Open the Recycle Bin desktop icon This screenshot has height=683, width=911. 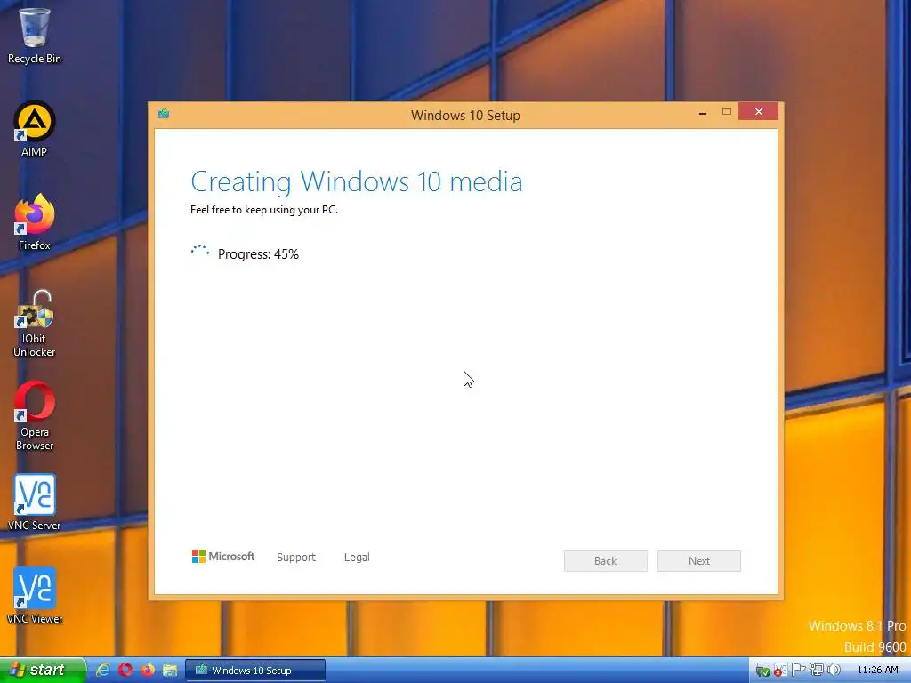tap(35, 35)
